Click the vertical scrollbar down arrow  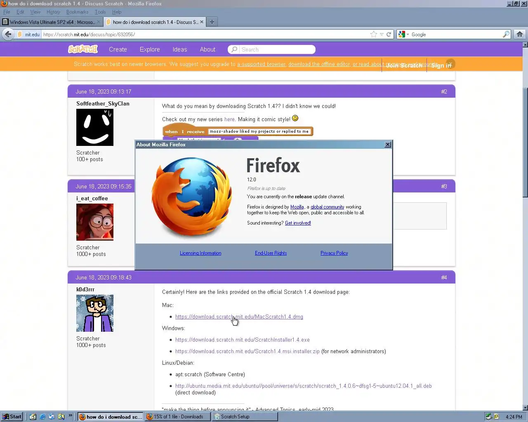click(x=525, y=408)
